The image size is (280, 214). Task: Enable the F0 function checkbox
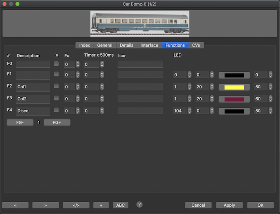(56, 64)
